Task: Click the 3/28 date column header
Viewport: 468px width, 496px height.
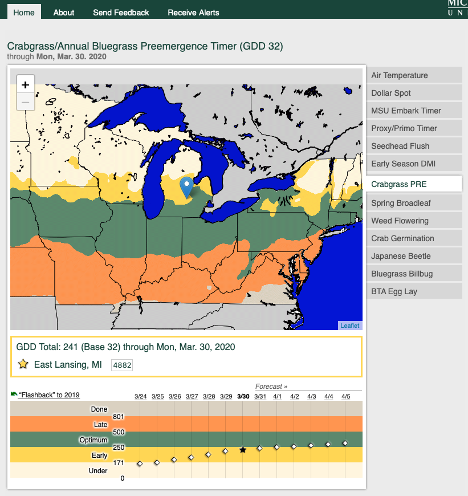Action: 209,396
